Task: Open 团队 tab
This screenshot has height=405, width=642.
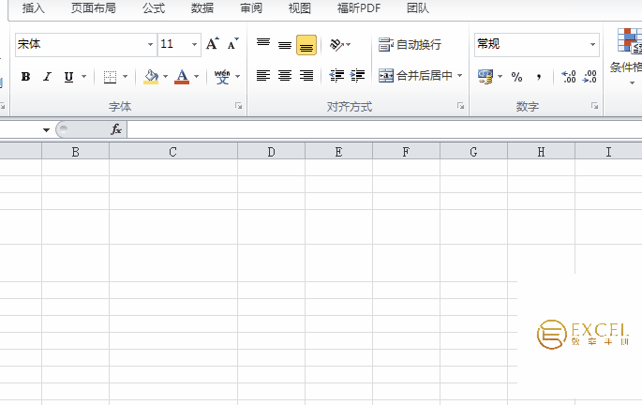Action: click(x=418, y=8)
